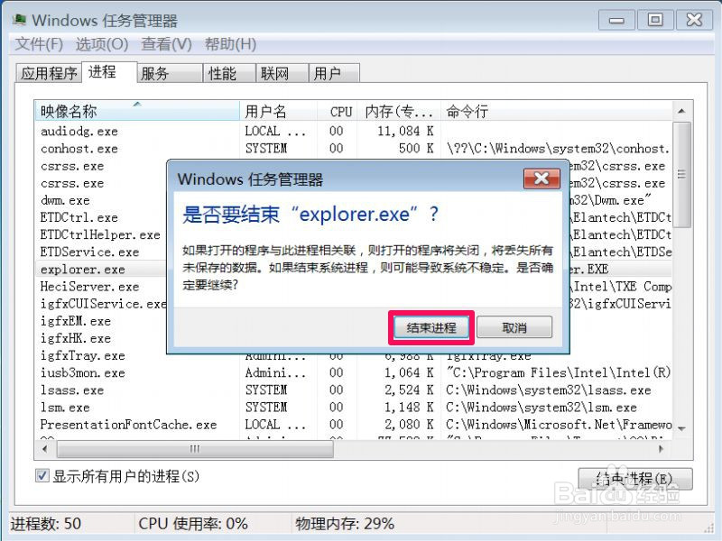The height and width of the screenshot is (541, 722).
Task: Select the conhost.exe process row
Action: (x=353, y=149)
